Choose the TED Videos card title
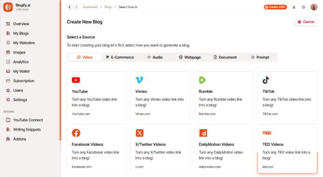The image size is (323, 177). coord(273,144)
